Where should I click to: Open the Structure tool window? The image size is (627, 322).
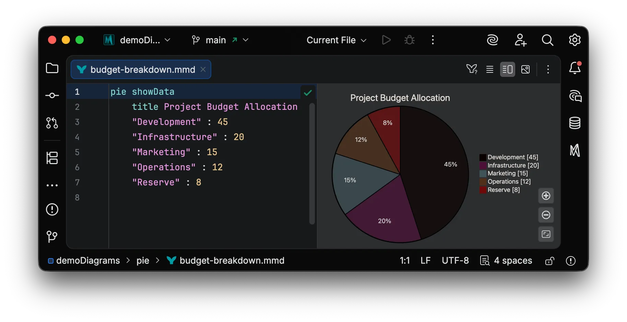[x=52, y=158]
